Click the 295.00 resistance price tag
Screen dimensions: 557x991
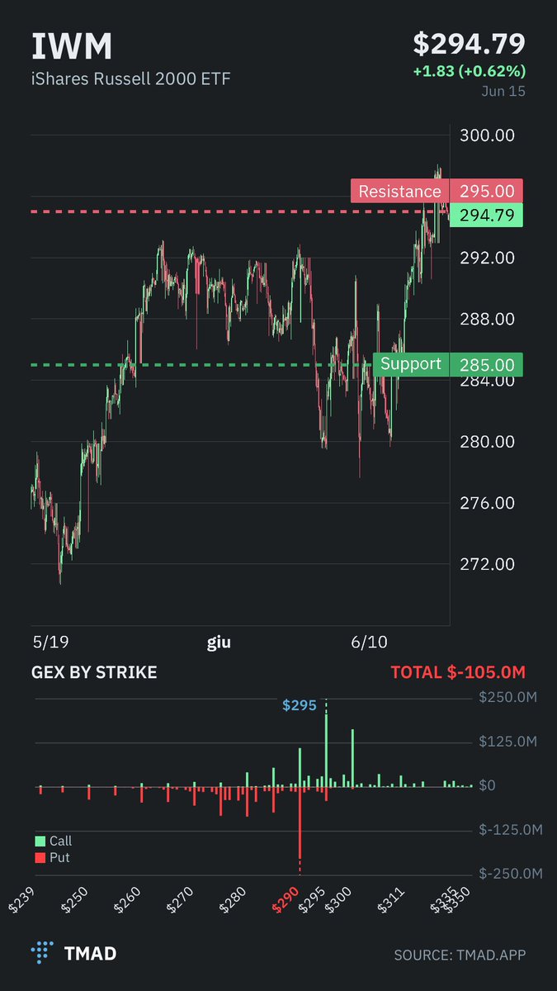click(486, 192)
